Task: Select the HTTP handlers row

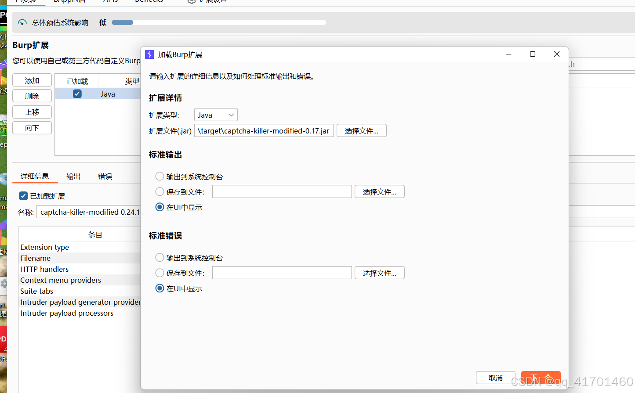Action: pos(80,269)
